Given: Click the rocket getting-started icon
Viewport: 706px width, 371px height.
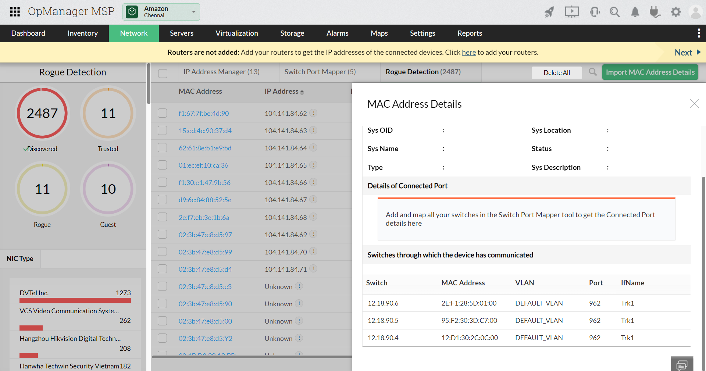Looking at the screenshot, I should coord(549,12).
